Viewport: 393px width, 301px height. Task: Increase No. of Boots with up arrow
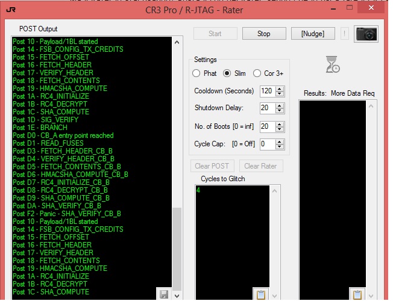point(280,124)
